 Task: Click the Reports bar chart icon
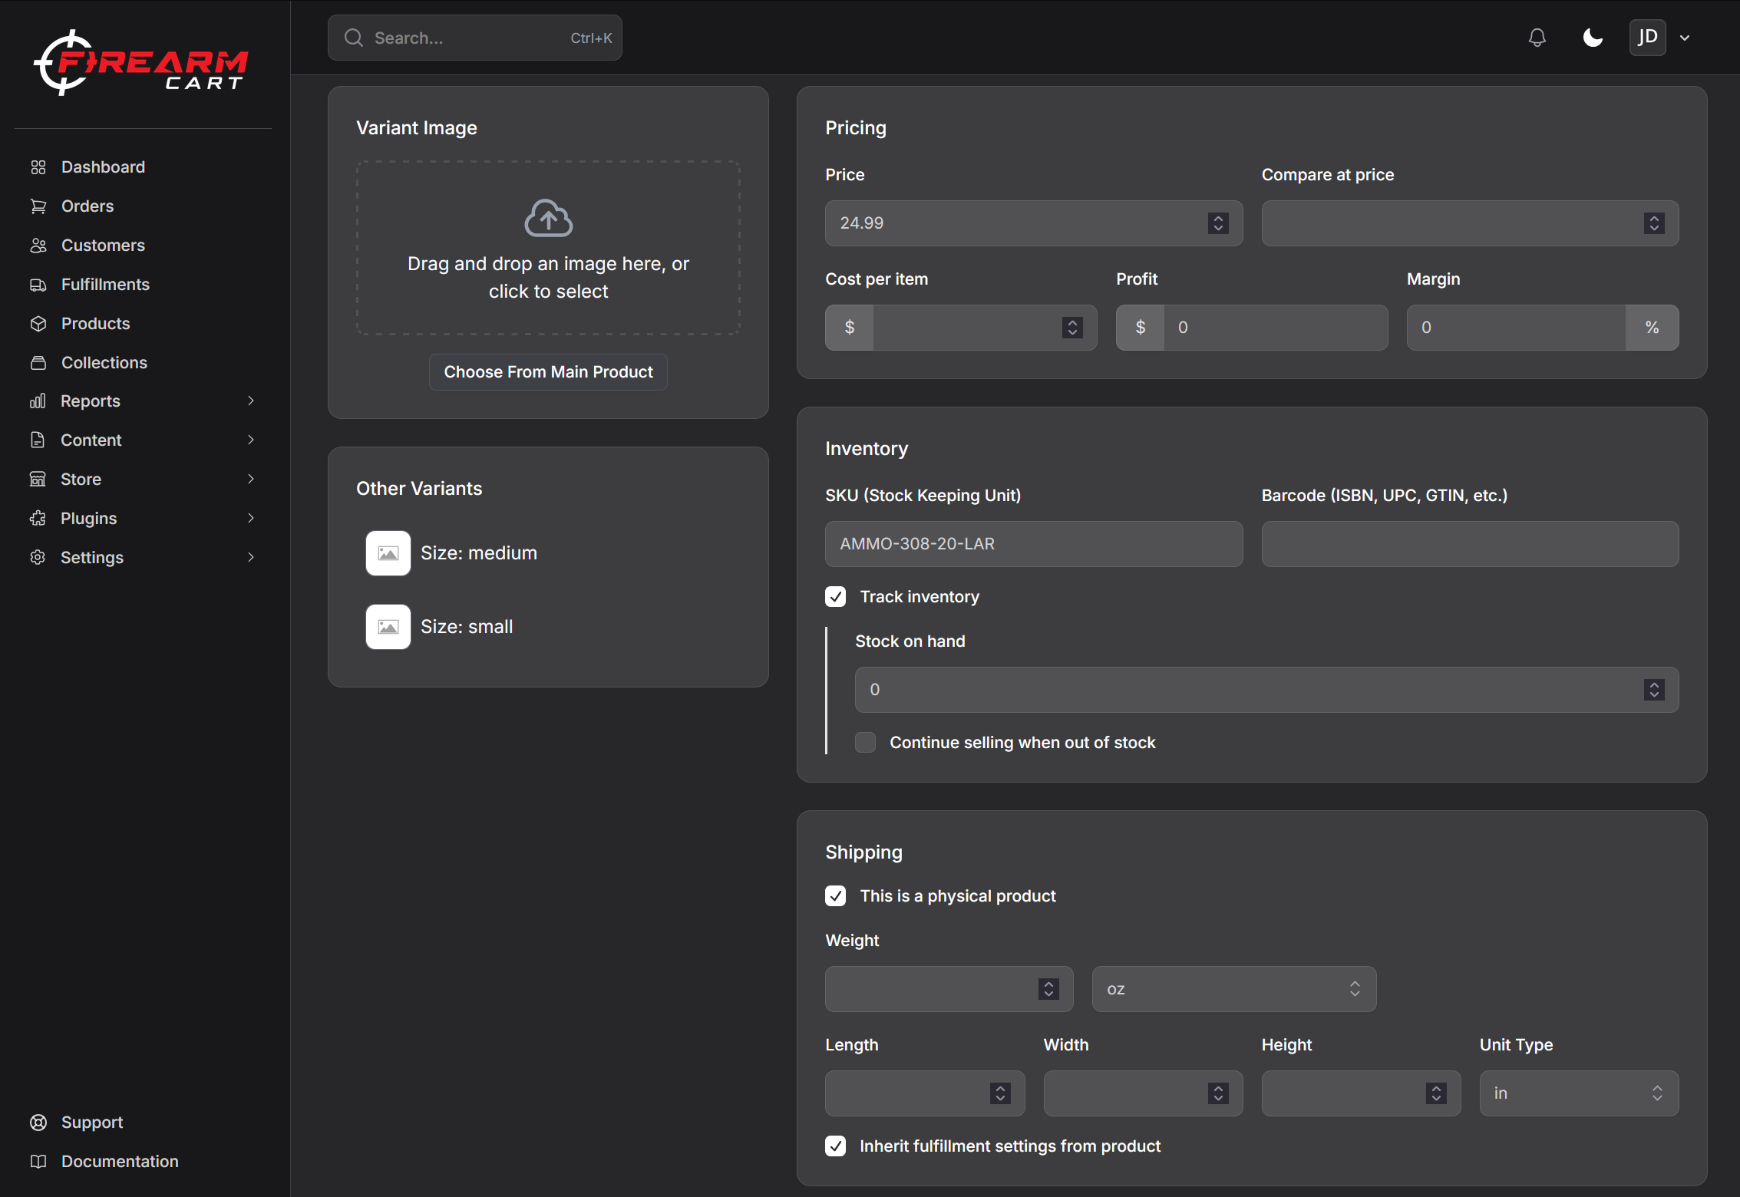coord(38,401)
